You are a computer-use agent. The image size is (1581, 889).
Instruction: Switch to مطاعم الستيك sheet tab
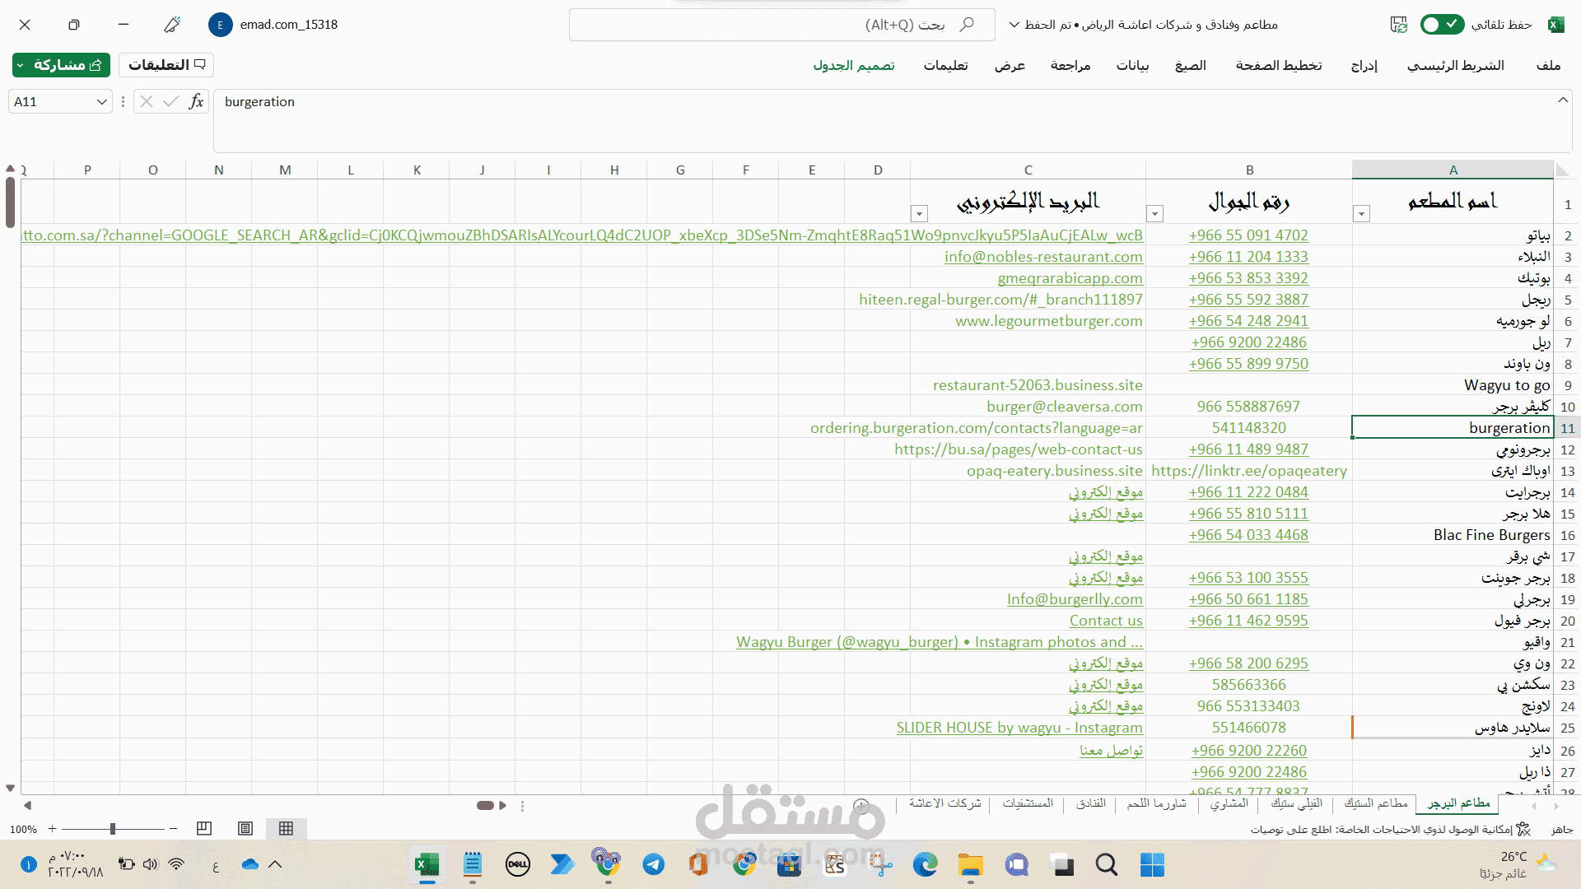(1376, 803)
